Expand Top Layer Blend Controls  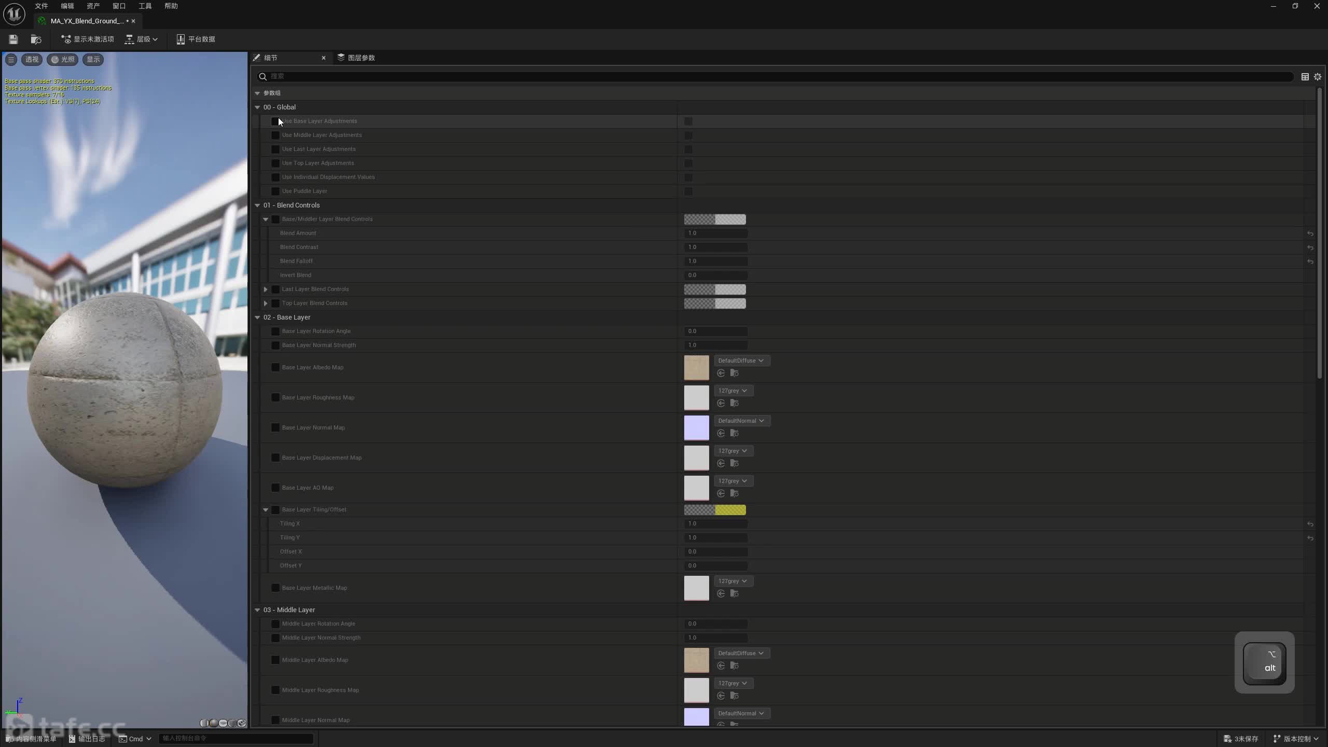point(266,303)
